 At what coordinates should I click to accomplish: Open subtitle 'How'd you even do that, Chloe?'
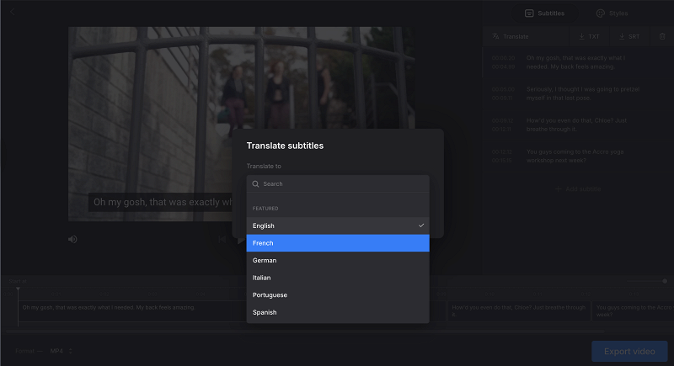(x=578, y=125)
